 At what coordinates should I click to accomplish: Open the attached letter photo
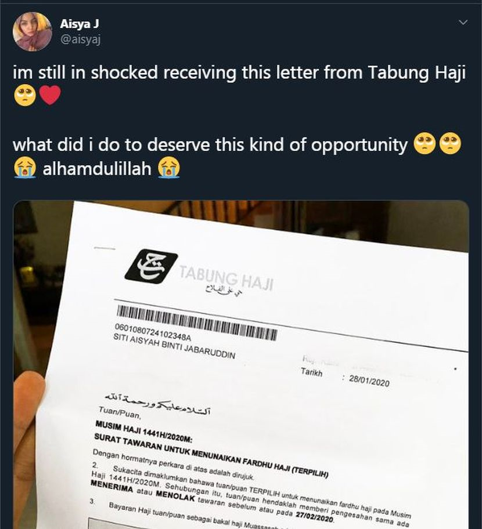coord(241,365)
